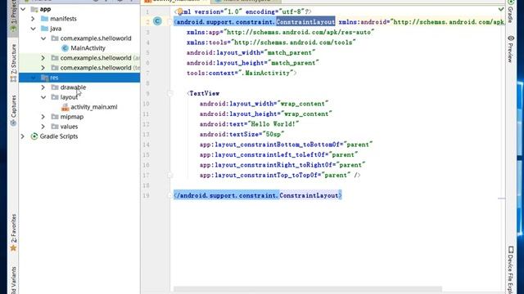Screen dimensions: 524x294
Task: Open the Device File Explorer side tab
Action: [510, 270]
